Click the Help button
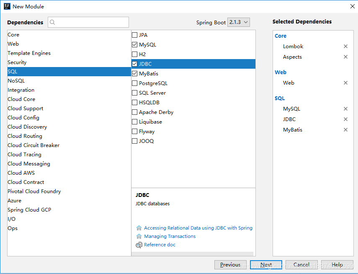 pyautogui.click(x=337, y=264)
